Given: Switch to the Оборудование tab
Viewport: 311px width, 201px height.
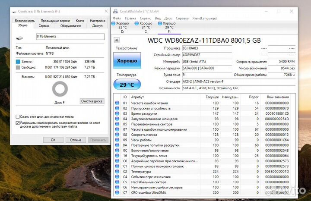Looking at the screenshot, I should (70, 26).
